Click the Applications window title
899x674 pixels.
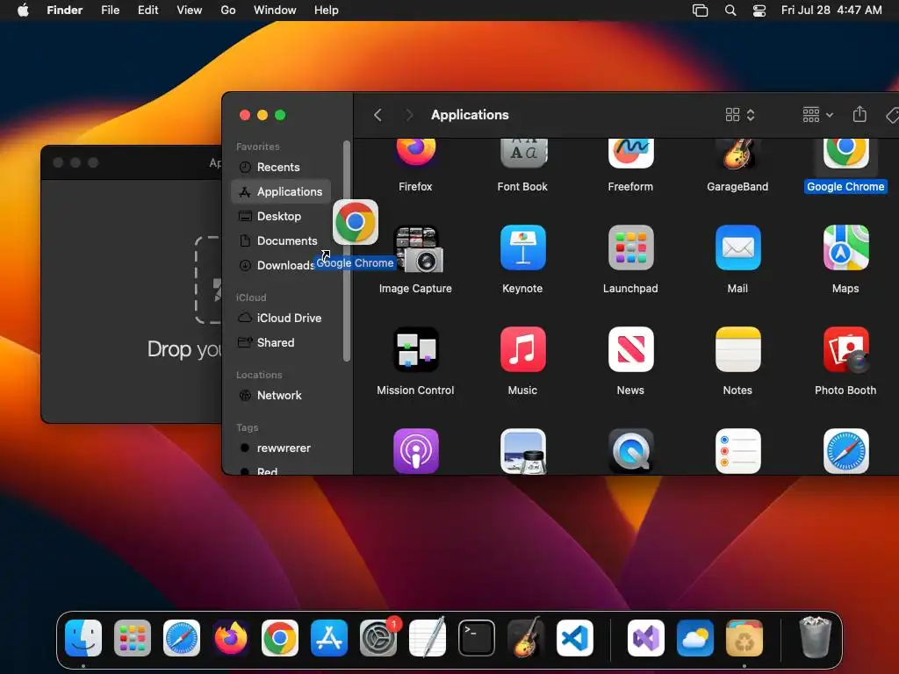tap(470, 115)
